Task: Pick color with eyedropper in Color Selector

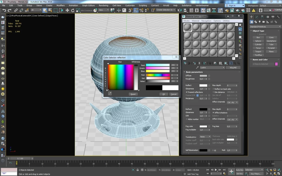Action: click(110, 93)
